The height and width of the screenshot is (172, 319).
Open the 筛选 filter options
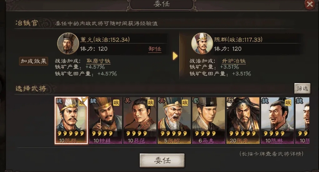(302, 89)
